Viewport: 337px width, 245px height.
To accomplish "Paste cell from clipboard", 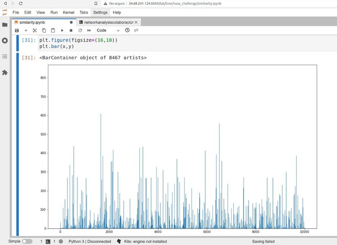I will [x=53, y=30].
